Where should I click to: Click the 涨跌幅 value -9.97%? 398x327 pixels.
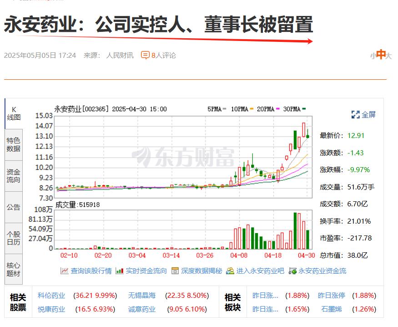359,170
